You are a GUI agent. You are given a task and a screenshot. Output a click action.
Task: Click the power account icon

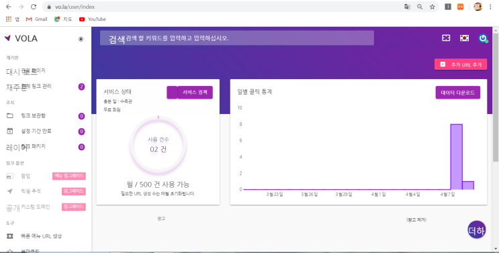click(483, 38)
